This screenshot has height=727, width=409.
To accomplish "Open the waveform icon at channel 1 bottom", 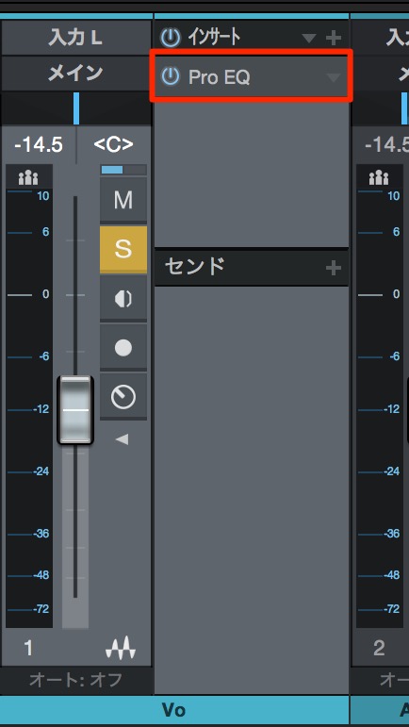I will pyautogui.click(x=121, y=648).
